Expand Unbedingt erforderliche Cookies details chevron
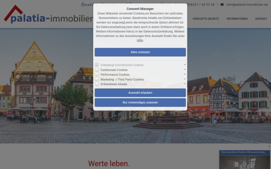Image resolution: width=271 pixels, height=169 pixels. [x=185, y=64]
